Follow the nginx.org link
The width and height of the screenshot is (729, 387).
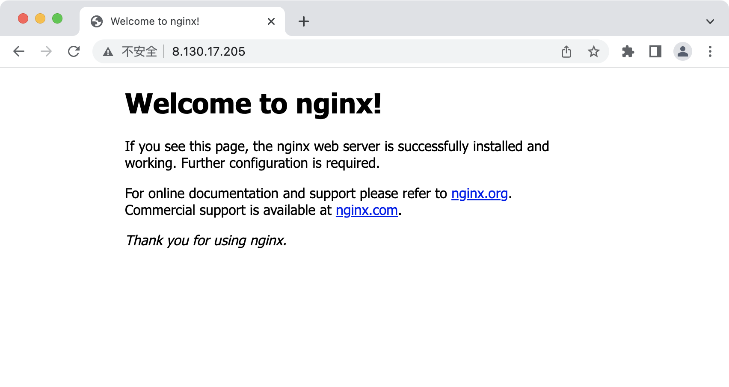click(x=479, y=194)
